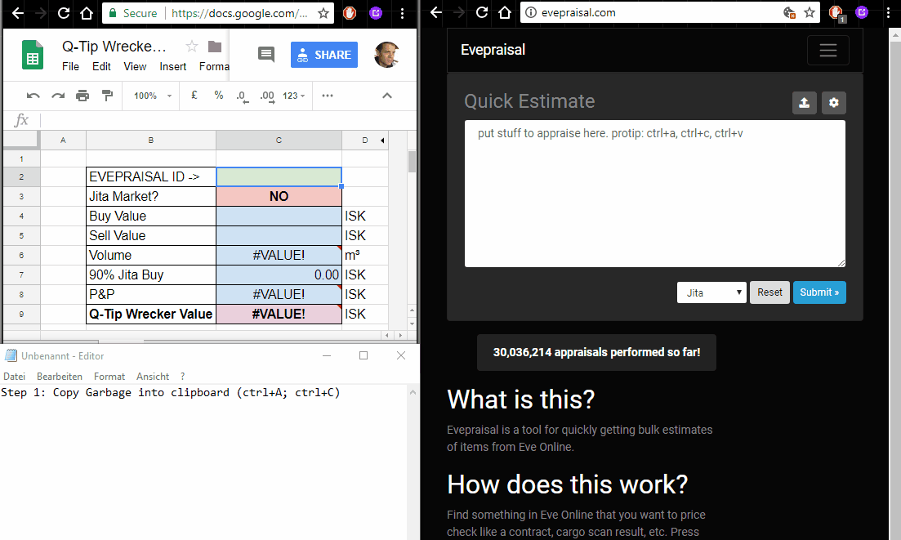Go to the home page in the Sheets browser
The height and width of the screenshot is (540, 901).
[87, 12]
